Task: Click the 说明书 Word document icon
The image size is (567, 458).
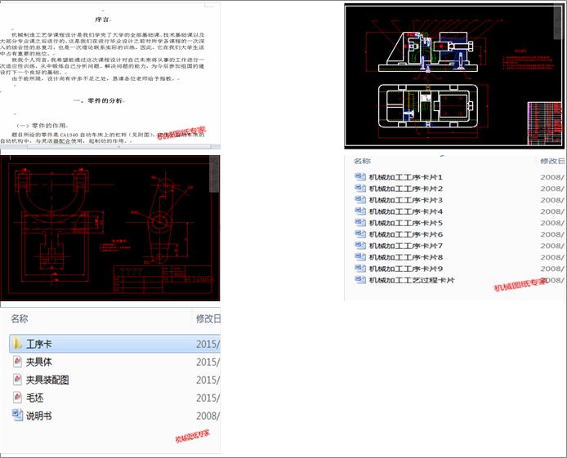Action: point(17,415)
